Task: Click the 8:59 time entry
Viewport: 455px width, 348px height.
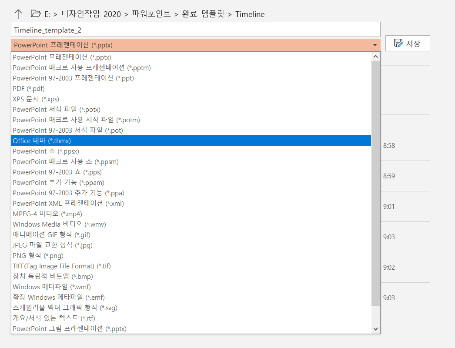Action: pos(389,176)
